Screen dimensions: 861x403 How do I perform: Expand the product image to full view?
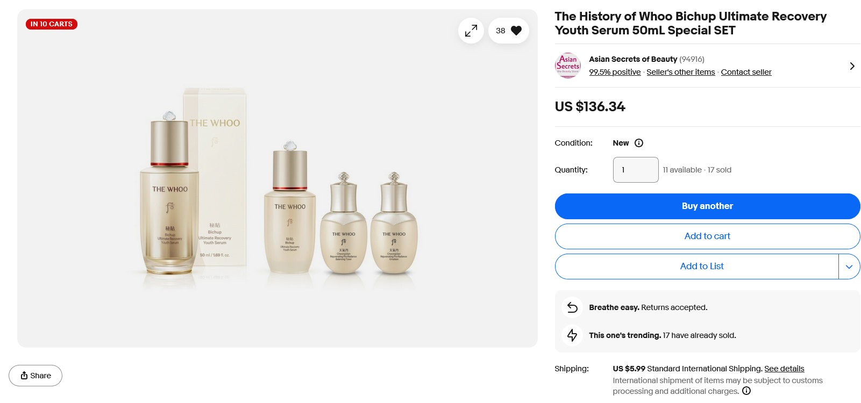[471, 31]
